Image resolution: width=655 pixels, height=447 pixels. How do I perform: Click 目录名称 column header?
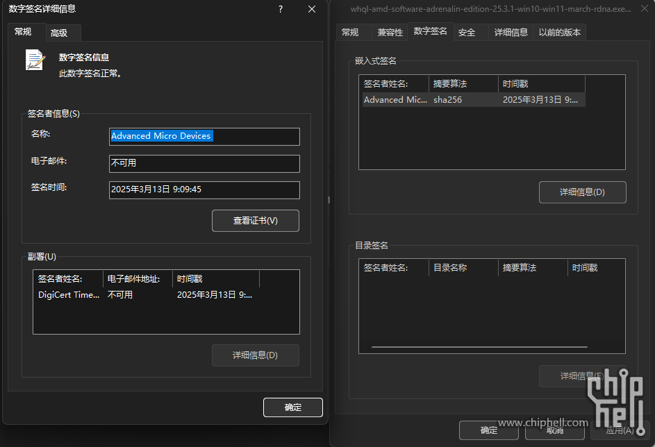click(464, 268)
